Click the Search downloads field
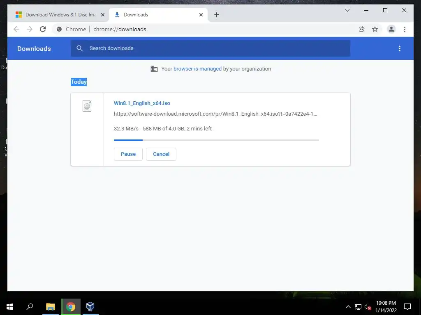This screenshot has width=421, height=315. (210, 48)
